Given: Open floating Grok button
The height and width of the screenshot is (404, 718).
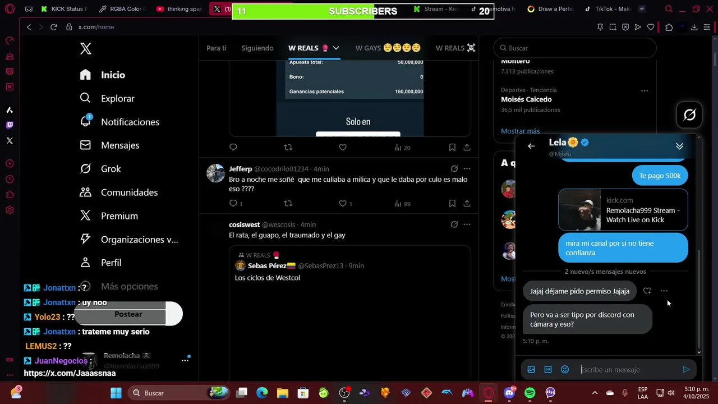Looking at the screenshot, I should (689, 115).
